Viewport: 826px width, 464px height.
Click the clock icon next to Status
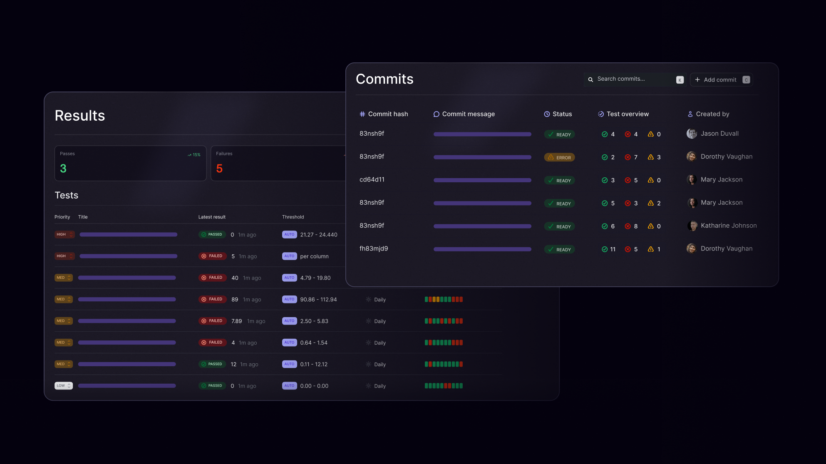pos(547,114)
